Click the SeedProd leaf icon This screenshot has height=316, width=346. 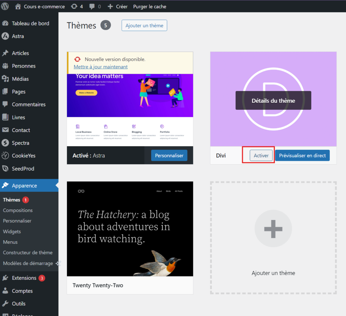tap(5, 169)
